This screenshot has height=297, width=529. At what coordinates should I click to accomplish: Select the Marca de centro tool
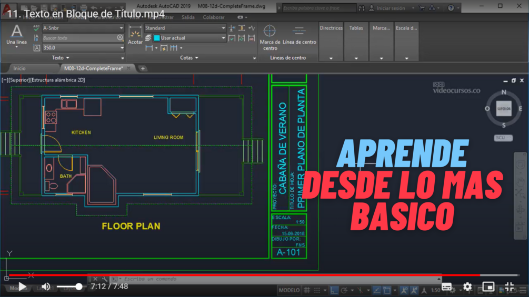[270, 37]
